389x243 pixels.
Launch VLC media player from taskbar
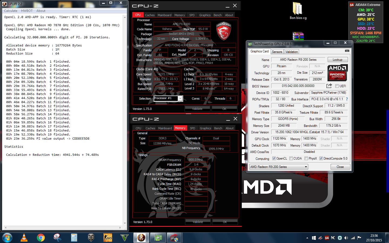(24, 238)
